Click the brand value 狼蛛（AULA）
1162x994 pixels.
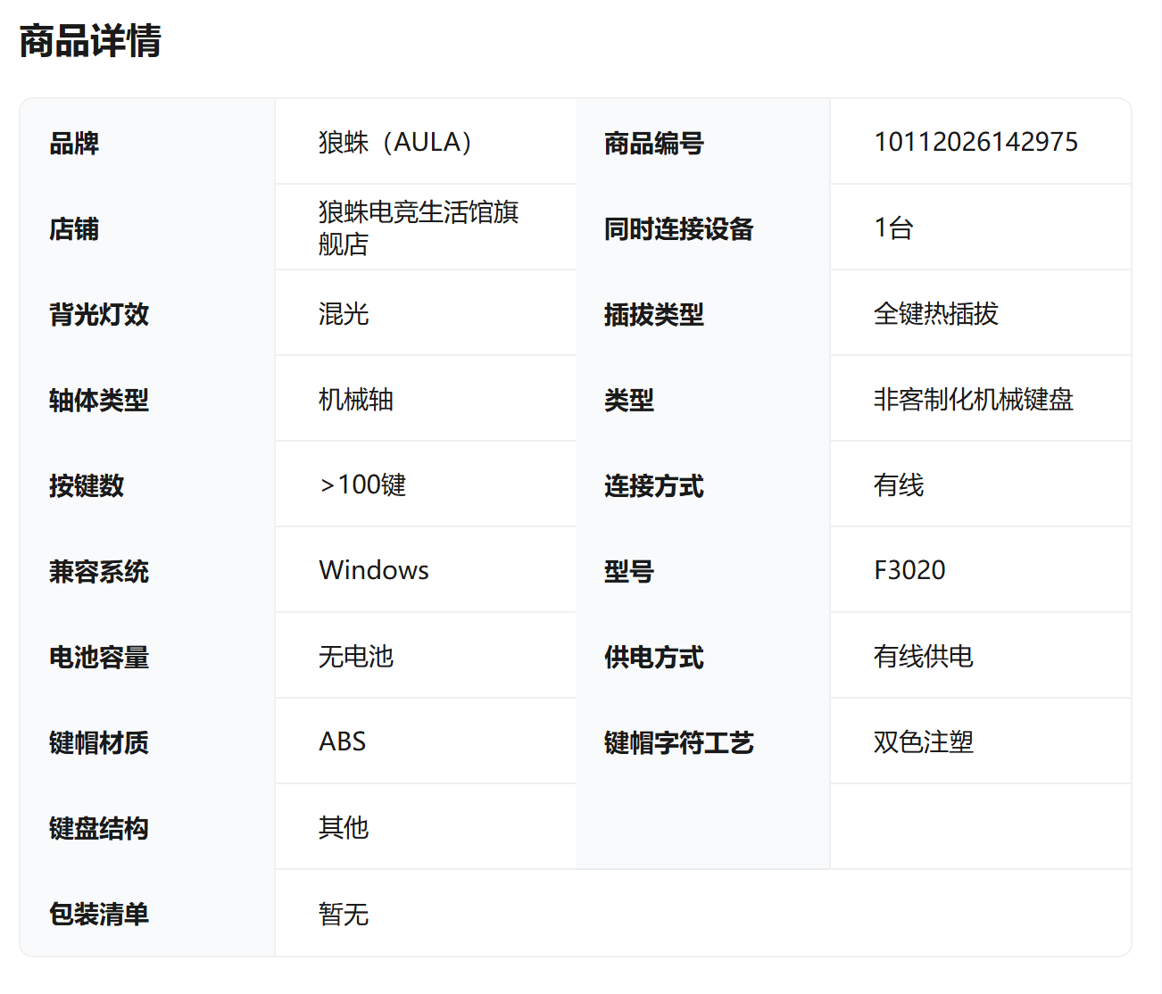(x=395, y=142)
